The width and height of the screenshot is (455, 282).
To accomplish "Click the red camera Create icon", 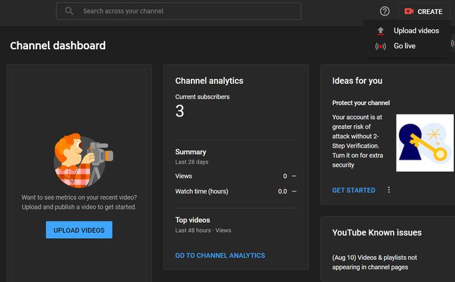I will [409, 11].
